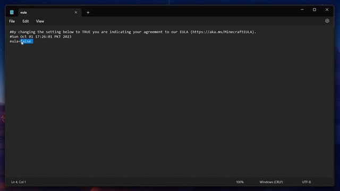The width and height of the screenshot is (340, 191).
Task: Click the 100% zoom level indicator
Action: pyautogui.click(x=240, y=182)
